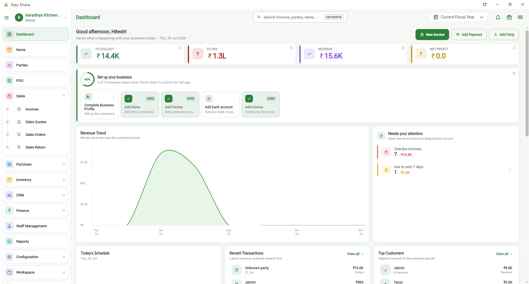The height and width of the screenshot is (284, 529).
Task: Open the Parties sidebar icon
Action: (x=9, y=65)
